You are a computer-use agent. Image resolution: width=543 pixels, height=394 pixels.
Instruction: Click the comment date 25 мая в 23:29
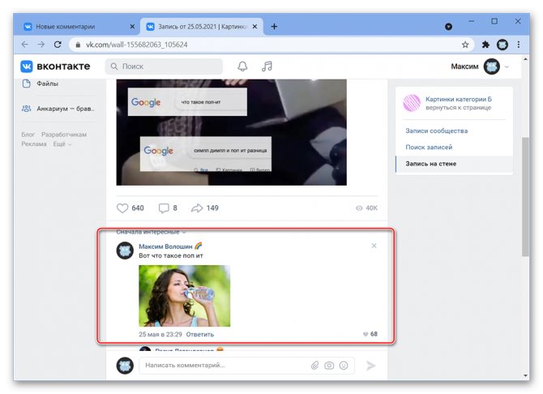pyautogui.click(x=160, y=334)
